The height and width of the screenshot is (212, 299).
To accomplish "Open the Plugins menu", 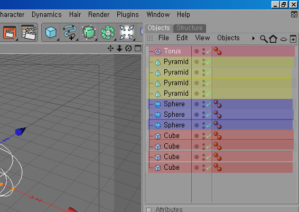I will [x=127, y=14].
